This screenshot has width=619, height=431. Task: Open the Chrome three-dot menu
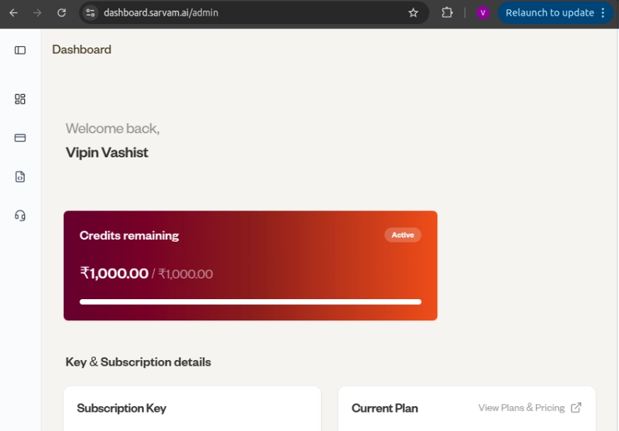603,13
